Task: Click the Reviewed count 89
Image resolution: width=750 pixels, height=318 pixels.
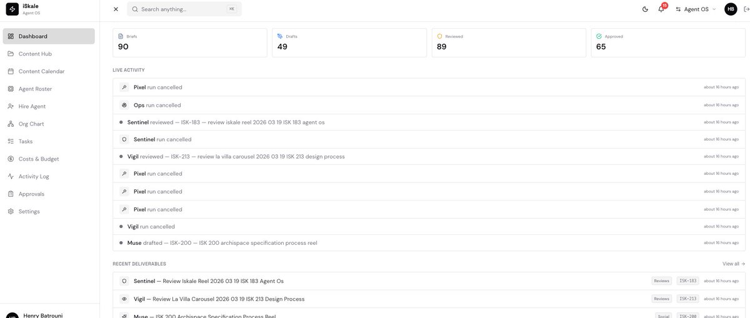Action: [442, 47]
